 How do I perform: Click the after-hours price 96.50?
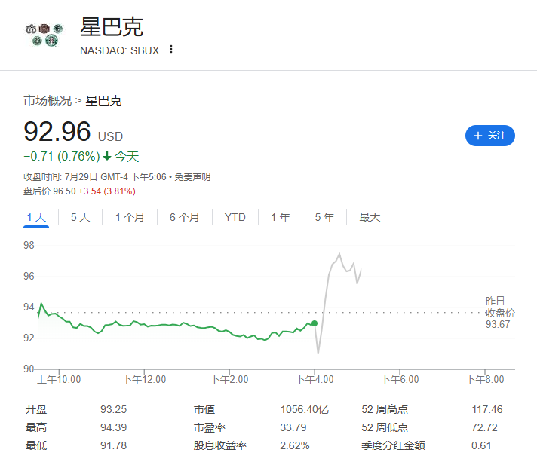click(x=64, y=191)
